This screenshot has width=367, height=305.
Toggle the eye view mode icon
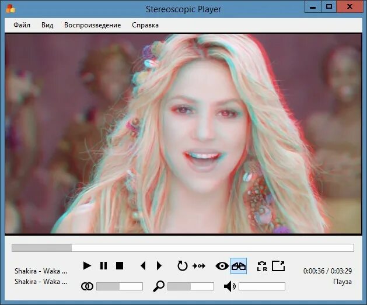point(222,266)
